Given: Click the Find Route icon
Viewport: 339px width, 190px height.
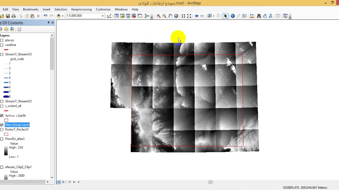Looking at the screenshot, I should pyautogui.click(x=265, y=16).
